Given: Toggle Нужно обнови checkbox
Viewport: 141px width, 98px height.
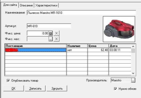Looking at the screenshot, I should (x=116, y=89).
